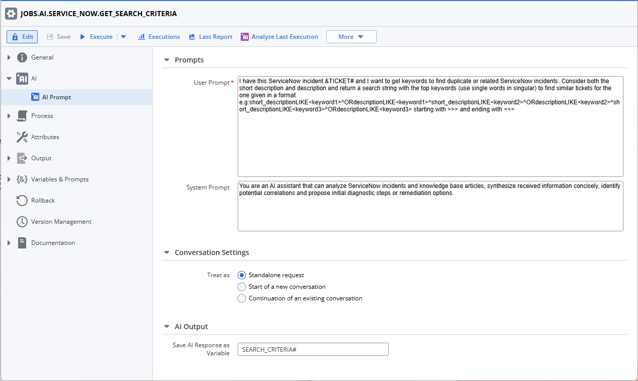Expand the General tree node
Screen dimensions: 638x381
pos(9,57)
